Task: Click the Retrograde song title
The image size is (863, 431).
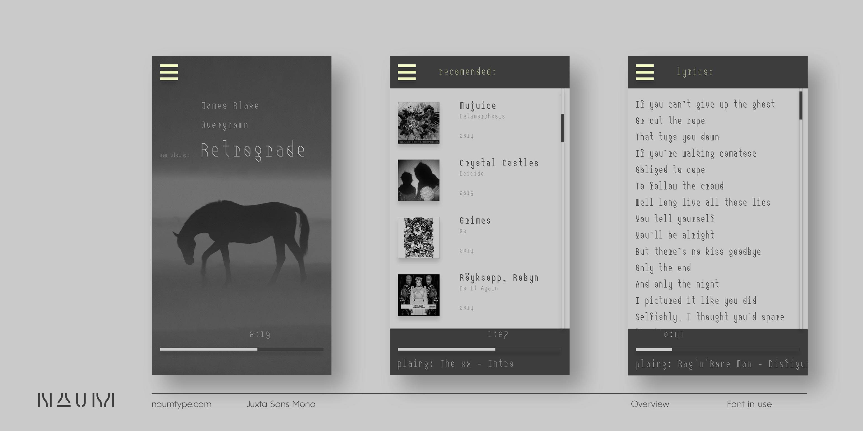Action: (x=253, y=150)
